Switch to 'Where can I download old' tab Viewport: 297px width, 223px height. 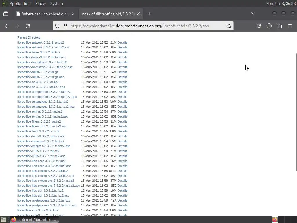tap(46, 14)
